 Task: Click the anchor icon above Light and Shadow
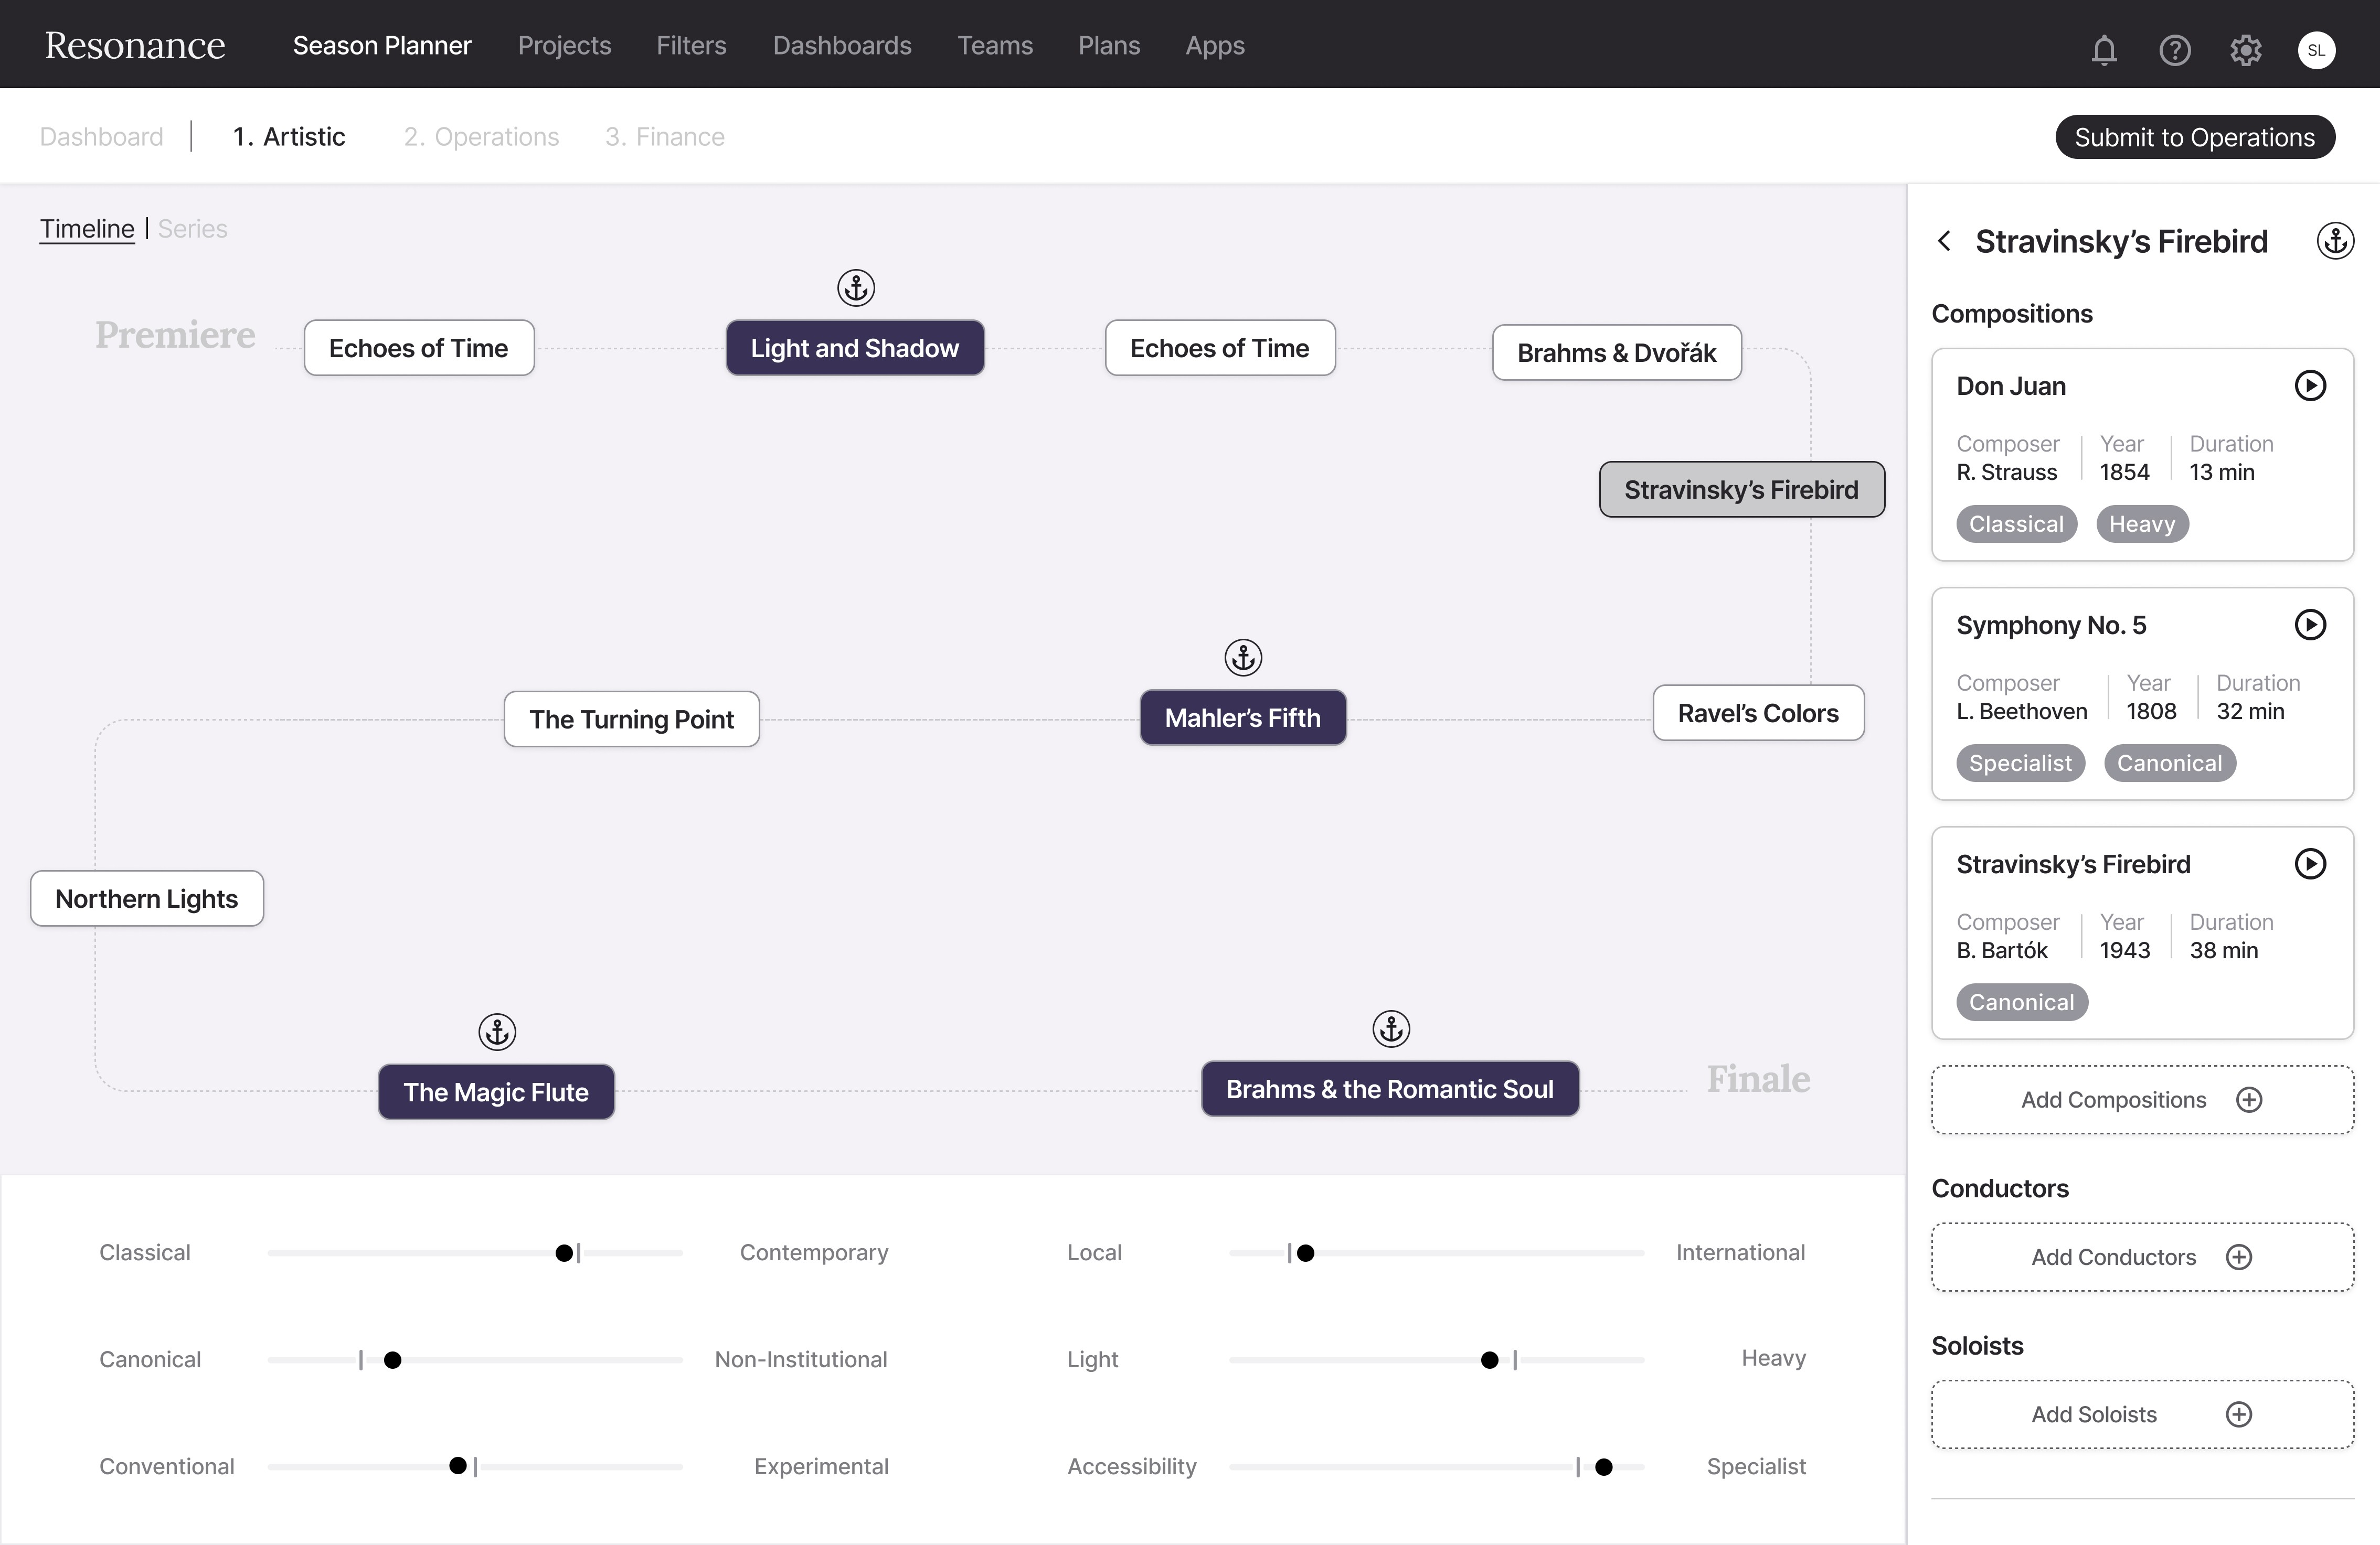[856, 288]
